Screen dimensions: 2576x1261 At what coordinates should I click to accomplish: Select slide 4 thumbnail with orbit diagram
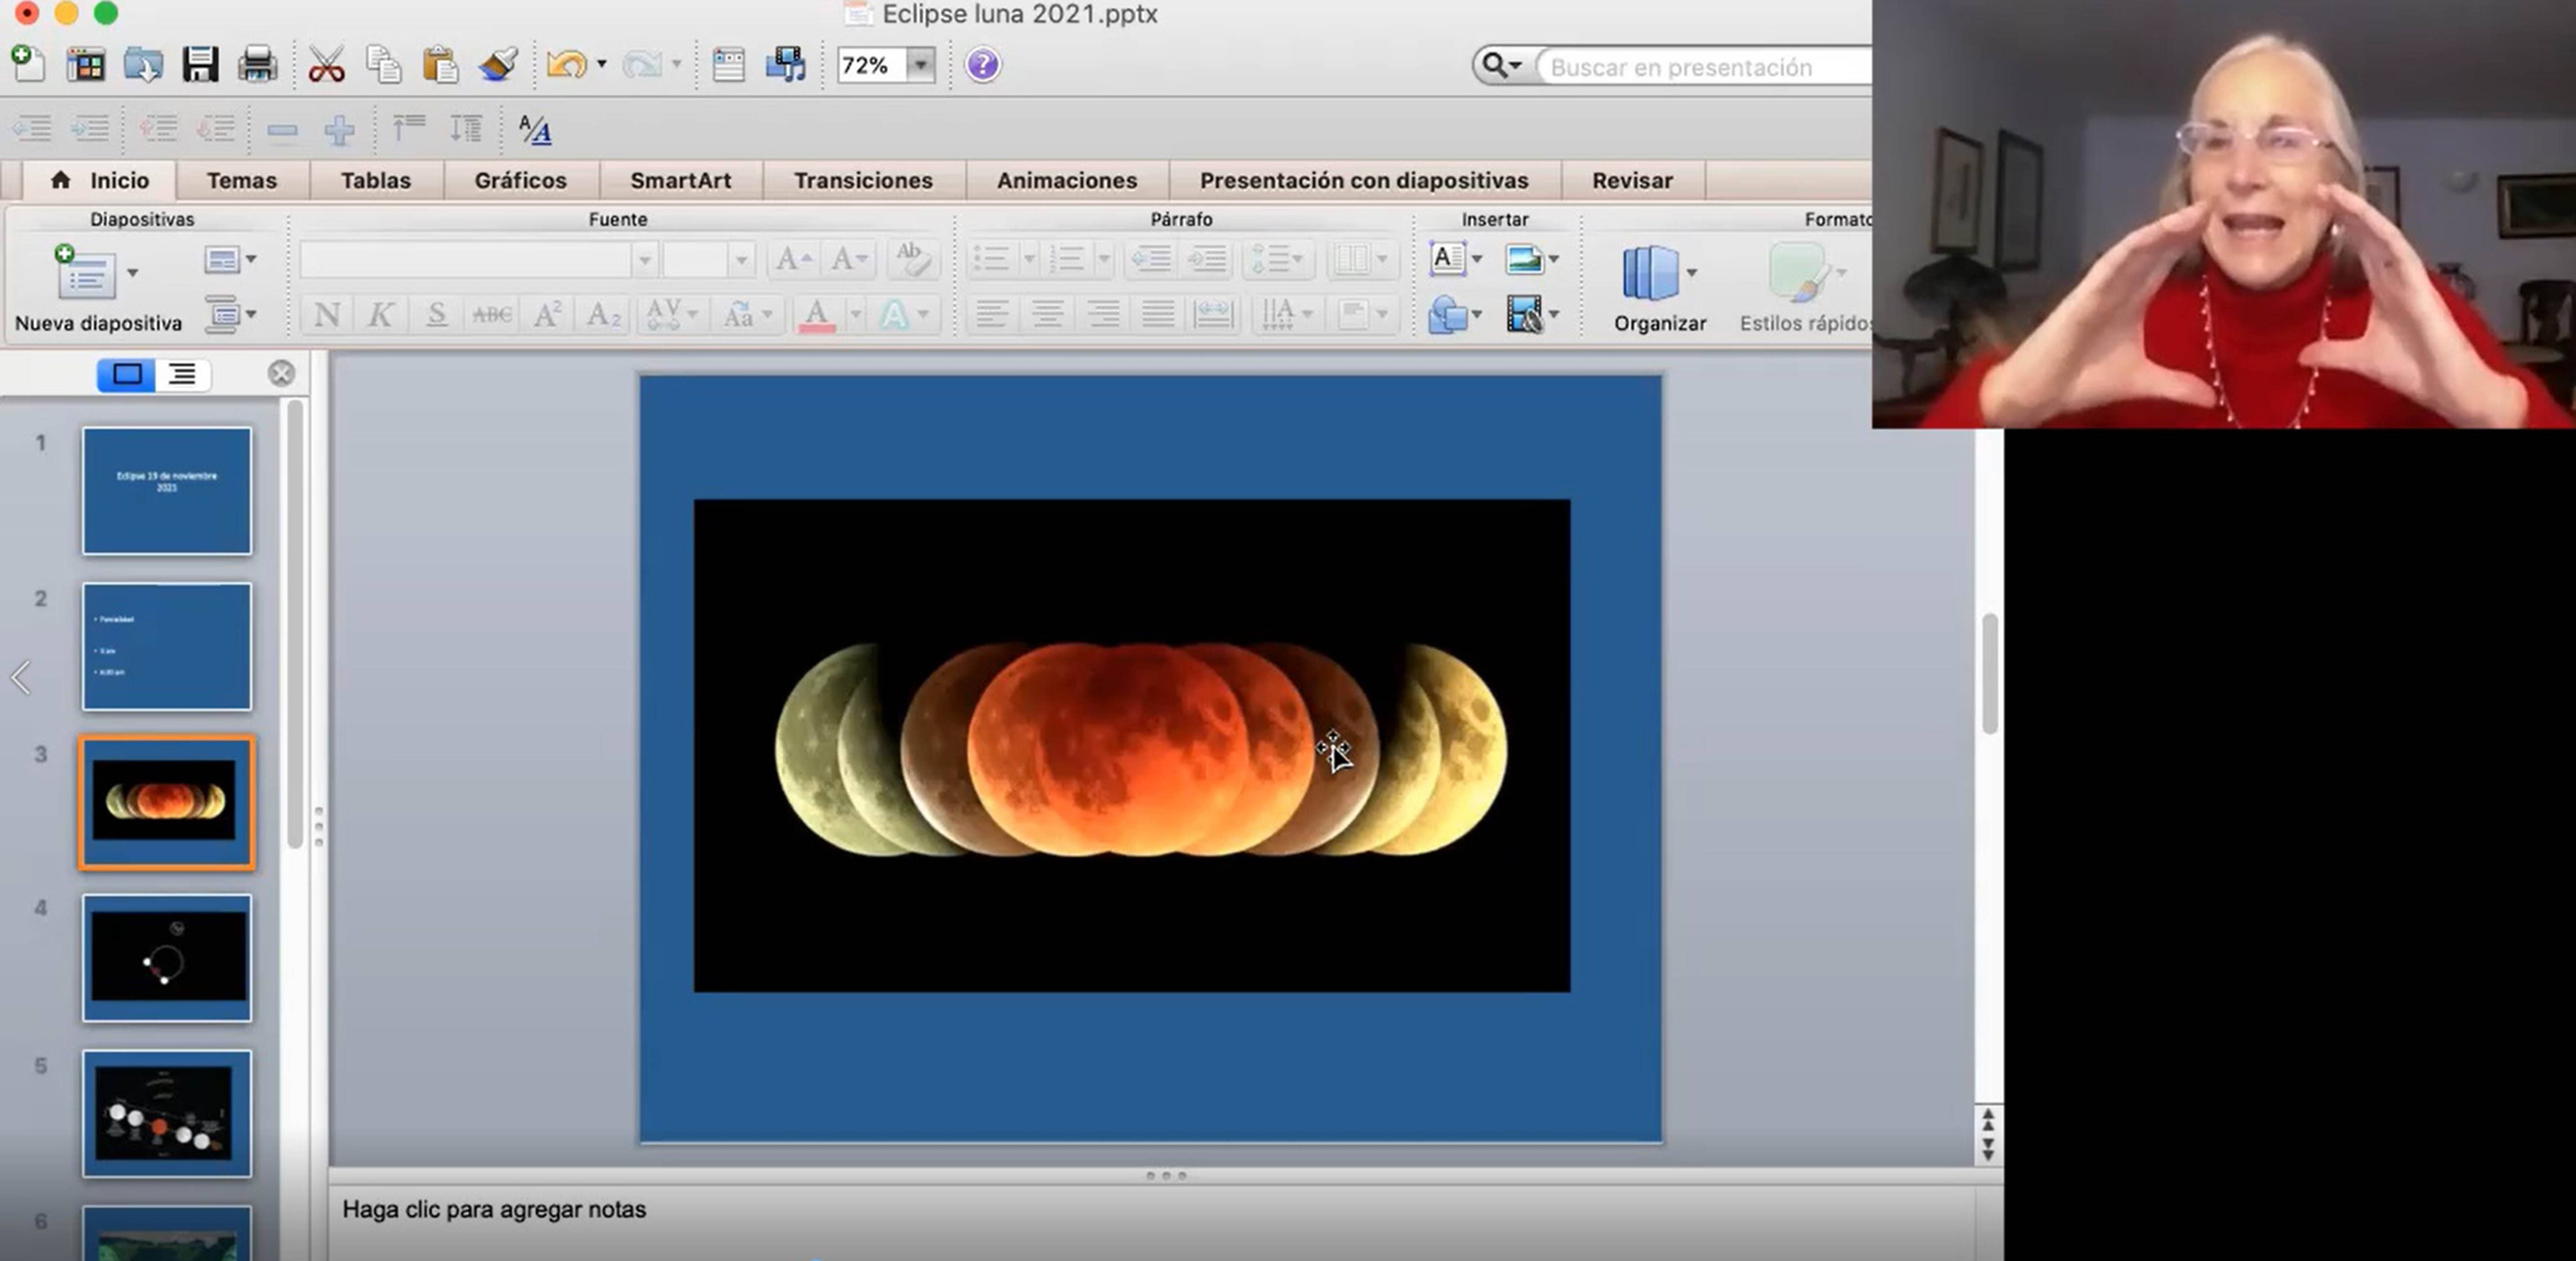[x=167, y=958]
